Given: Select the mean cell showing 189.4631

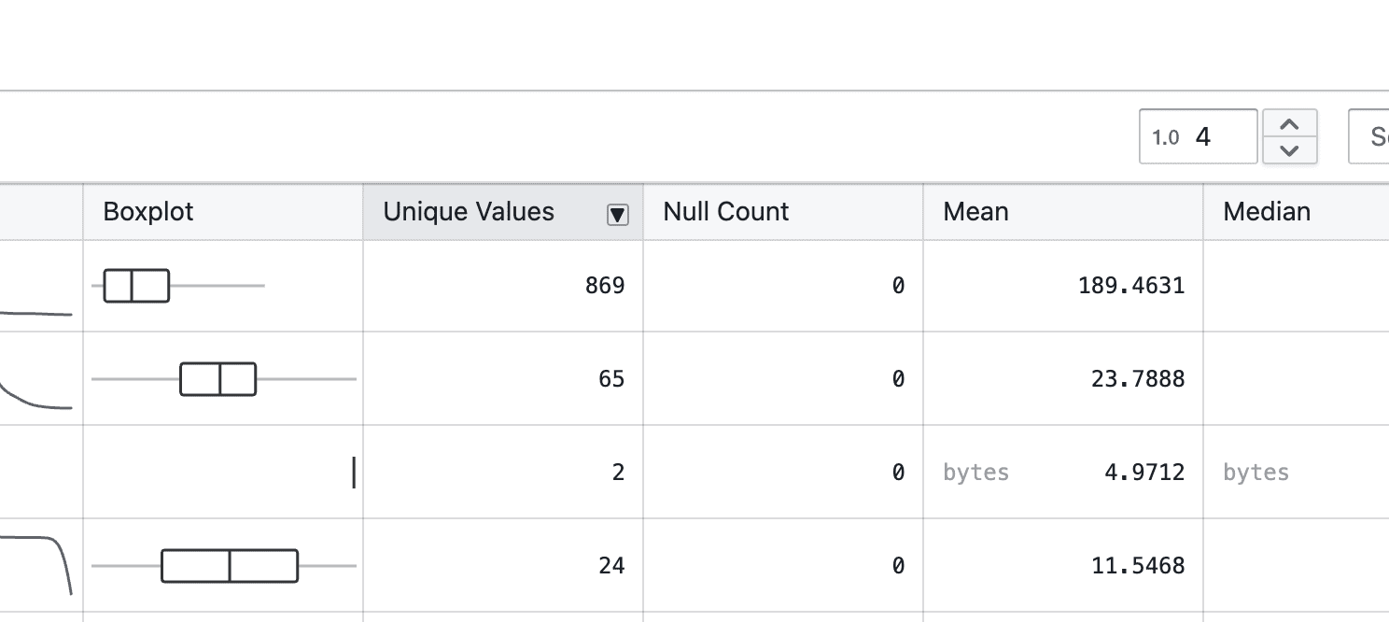Looking at the screenshot, I should (1062, 286).
